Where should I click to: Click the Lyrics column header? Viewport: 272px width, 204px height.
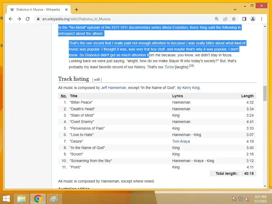tap(177, 96)
